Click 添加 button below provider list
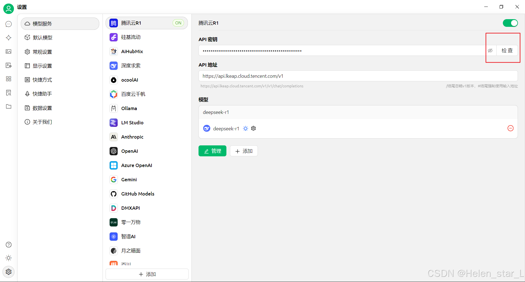 147,274
